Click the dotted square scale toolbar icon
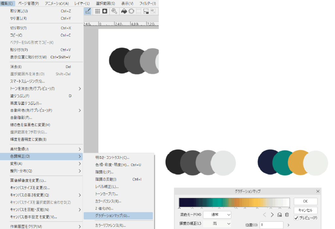Viewport: 335px width, 229px height. coord(138,11)
